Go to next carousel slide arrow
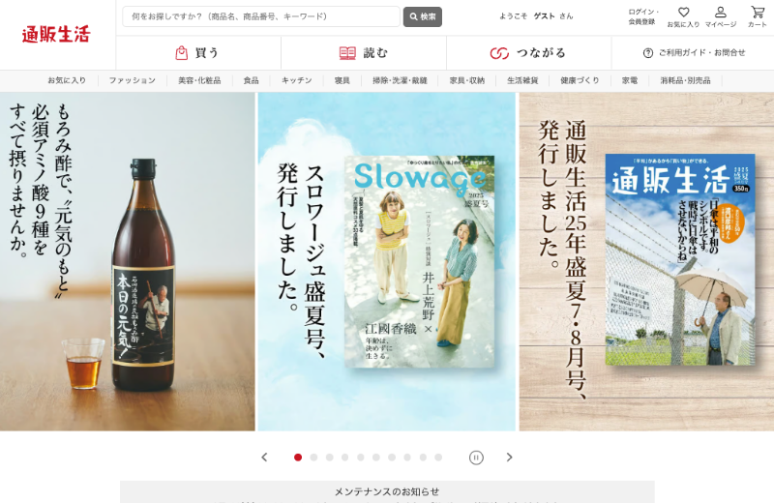This screenshot has width=774, height=503. [x=510, y=458]
